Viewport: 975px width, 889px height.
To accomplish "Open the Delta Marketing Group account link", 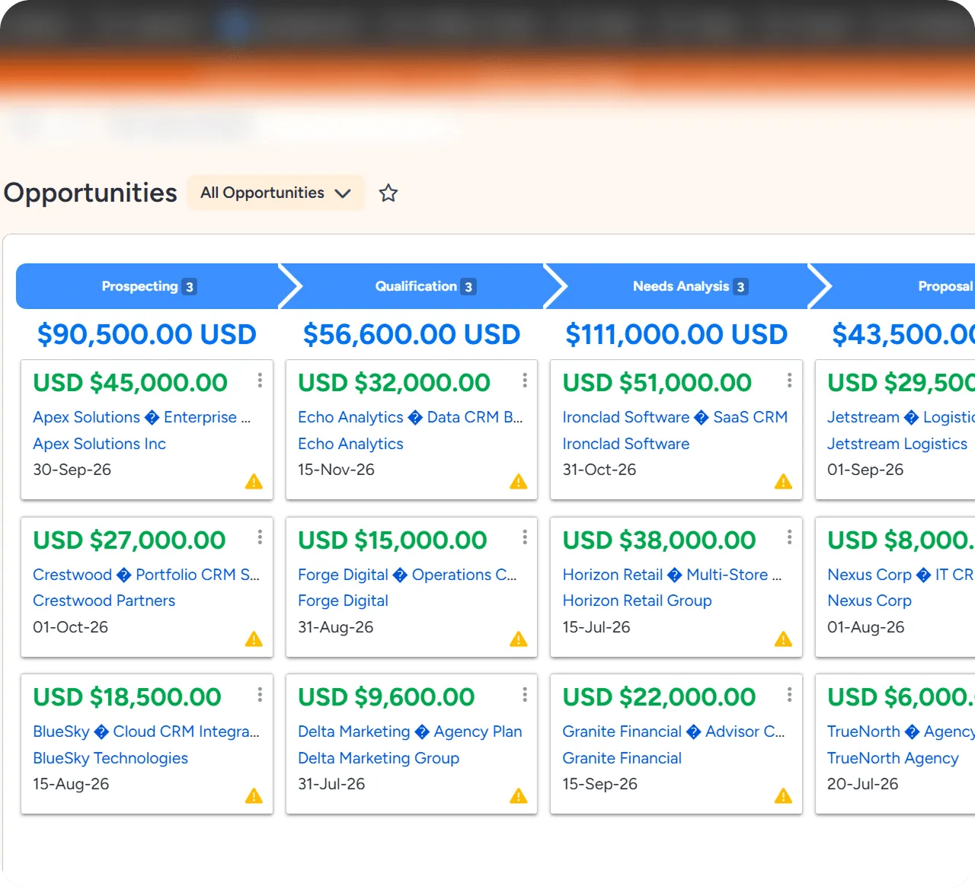I will coord(379,758).
